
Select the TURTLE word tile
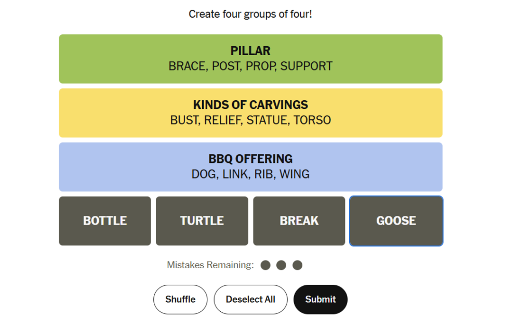pos(202,221)
